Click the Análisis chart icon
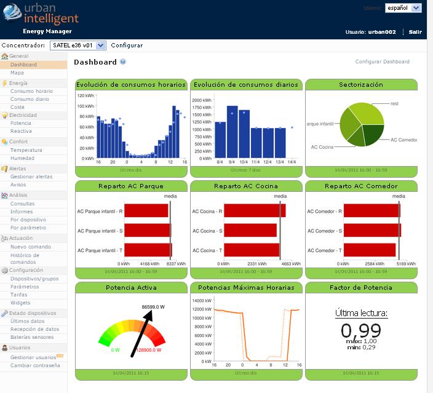 [x=5, y=195]
